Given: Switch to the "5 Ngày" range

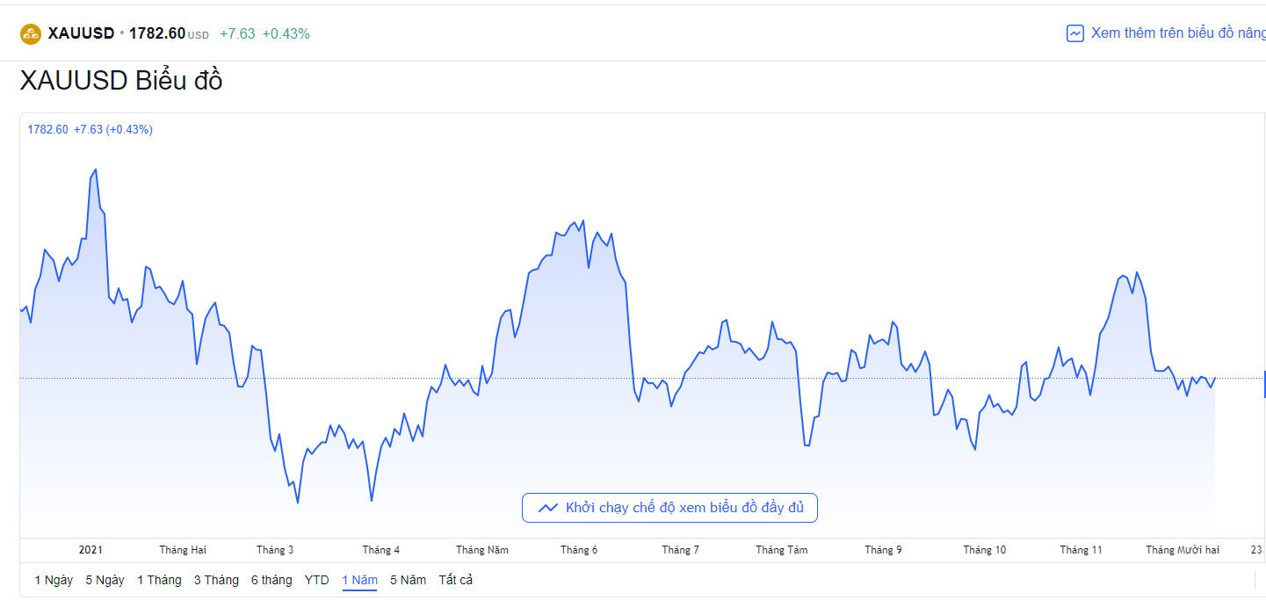Looking at the screenshot, I should pyautogui.click(x=105, y=580).
